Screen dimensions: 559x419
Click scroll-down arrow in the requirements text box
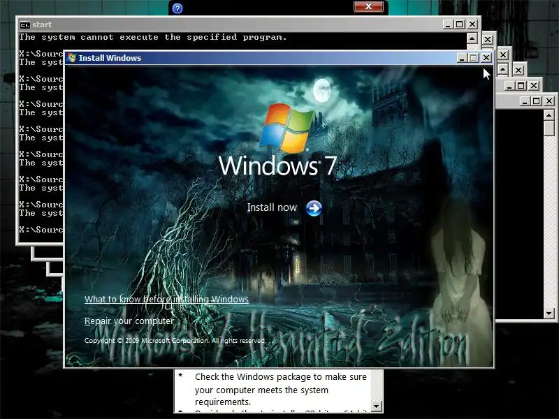tap(377, 406)
